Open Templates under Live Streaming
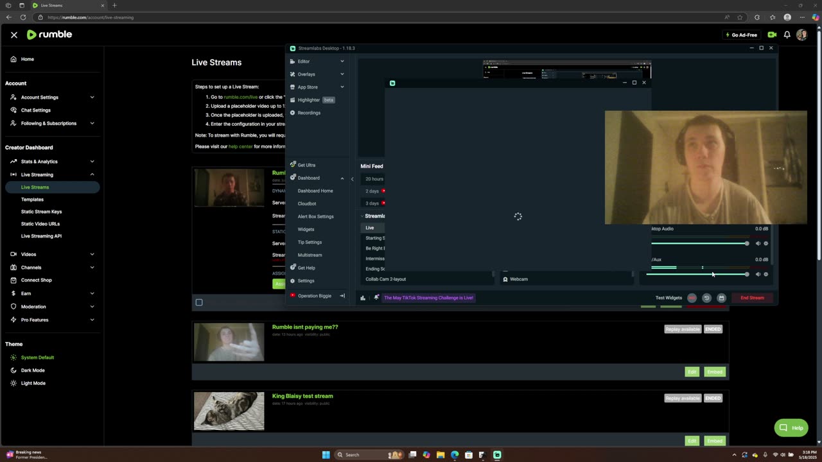Image resolution: width=822 pixels, height=462 pixels. [32, 200]
